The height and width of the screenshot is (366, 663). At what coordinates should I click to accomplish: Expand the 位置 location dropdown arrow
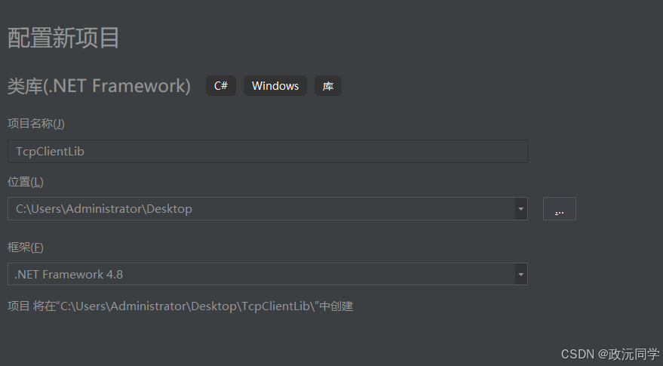click(x=521, y=208)
